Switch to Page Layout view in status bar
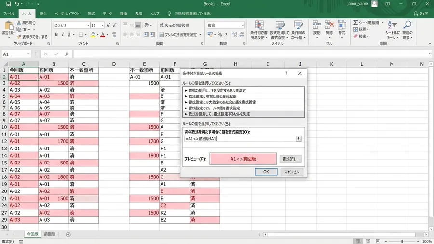 pyautogui.click(x=368, y=241)
